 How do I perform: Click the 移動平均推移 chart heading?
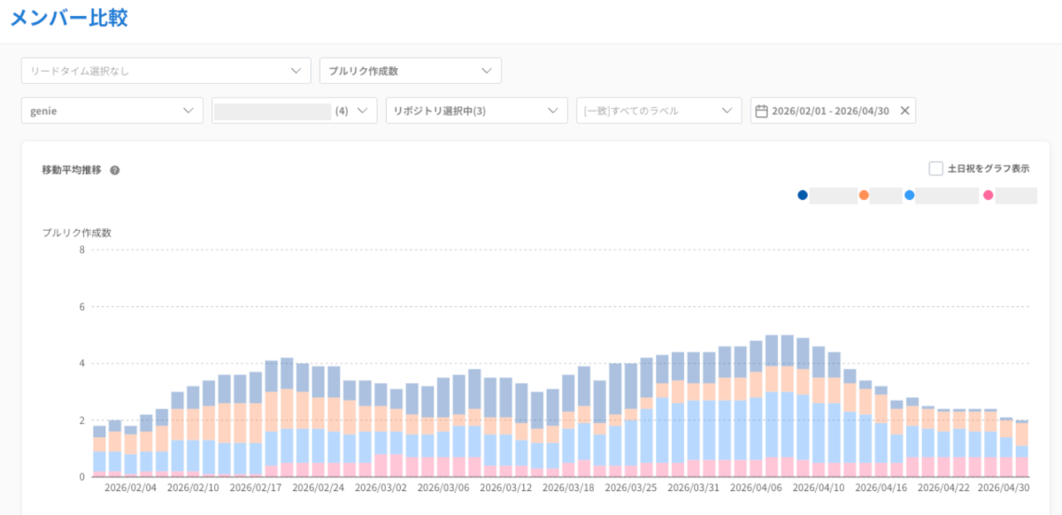point(72,169)
